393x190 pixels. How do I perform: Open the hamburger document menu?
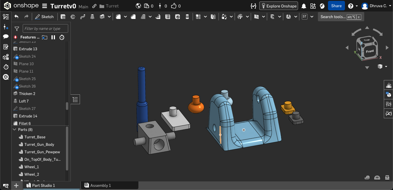click(x=45, y=6)
